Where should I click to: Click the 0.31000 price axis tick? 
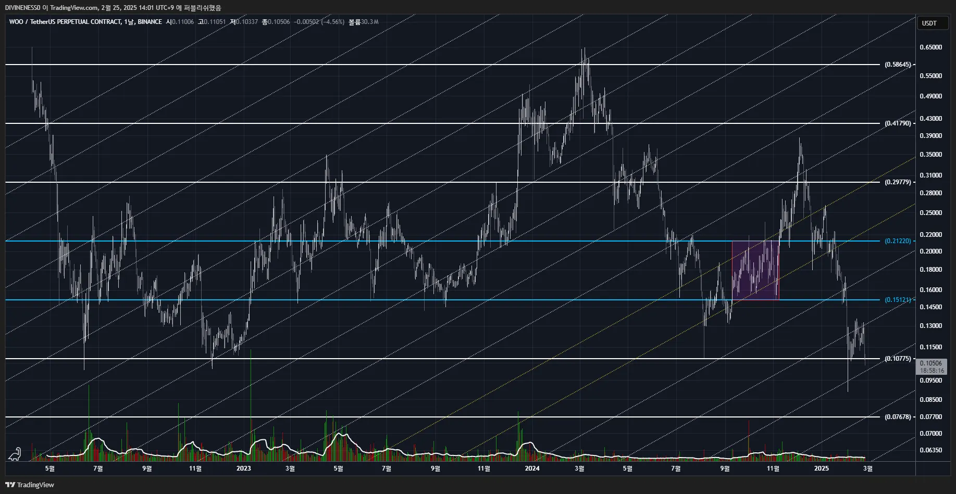coord(931,175)
